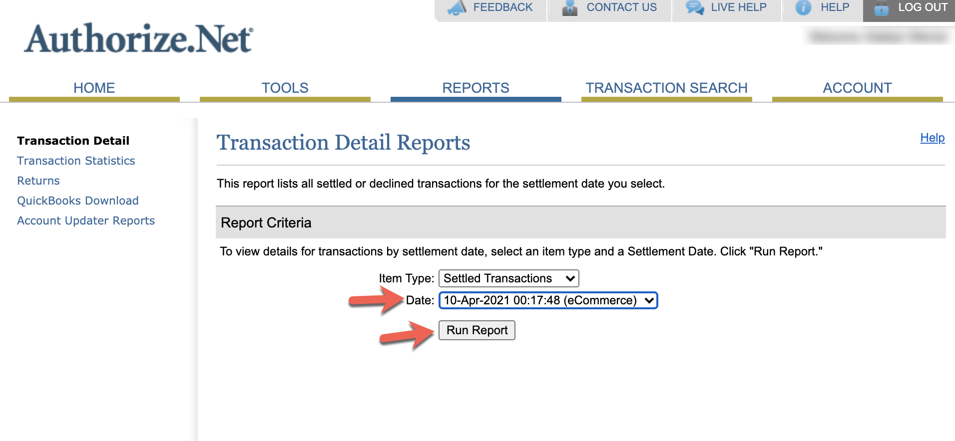Screen dimensions: 955x441
Task: Open the Authorize.Net logo home link
Action: pyautogui.click(x=139, y=38)
